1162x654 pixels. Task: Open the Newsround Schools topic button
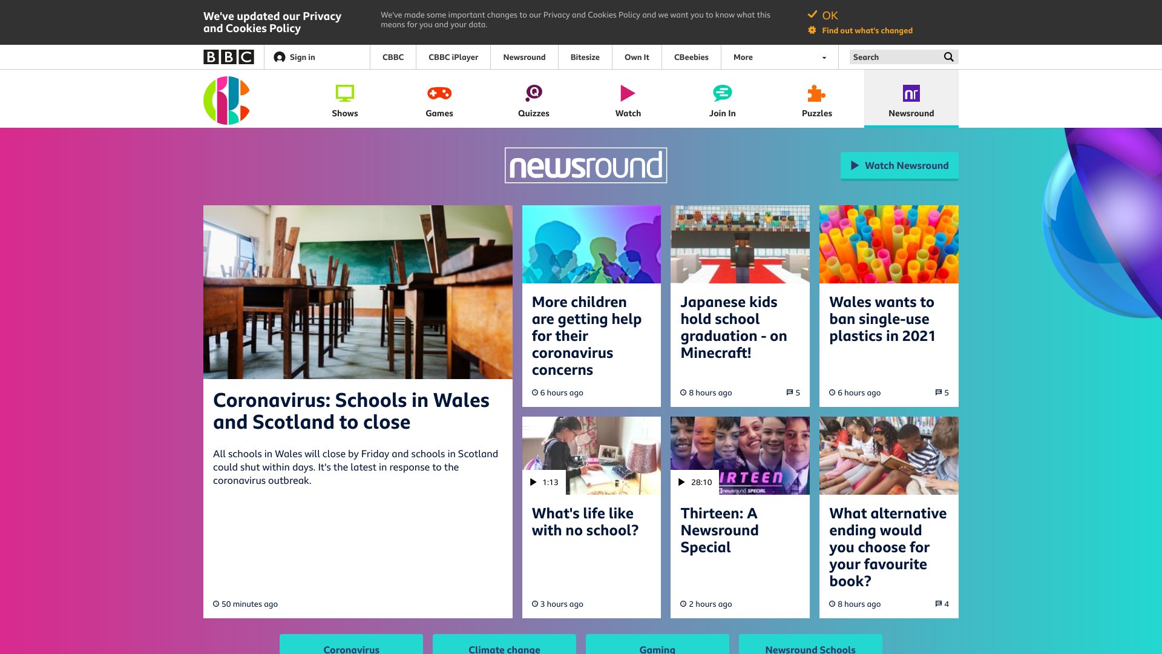pos(810,646)
